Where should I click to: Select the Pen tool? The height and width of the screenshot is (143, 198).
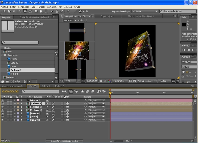point(41,11)
